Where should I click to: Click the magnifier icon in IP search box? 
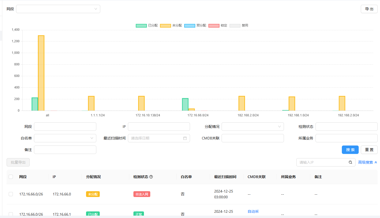[350, 162]
